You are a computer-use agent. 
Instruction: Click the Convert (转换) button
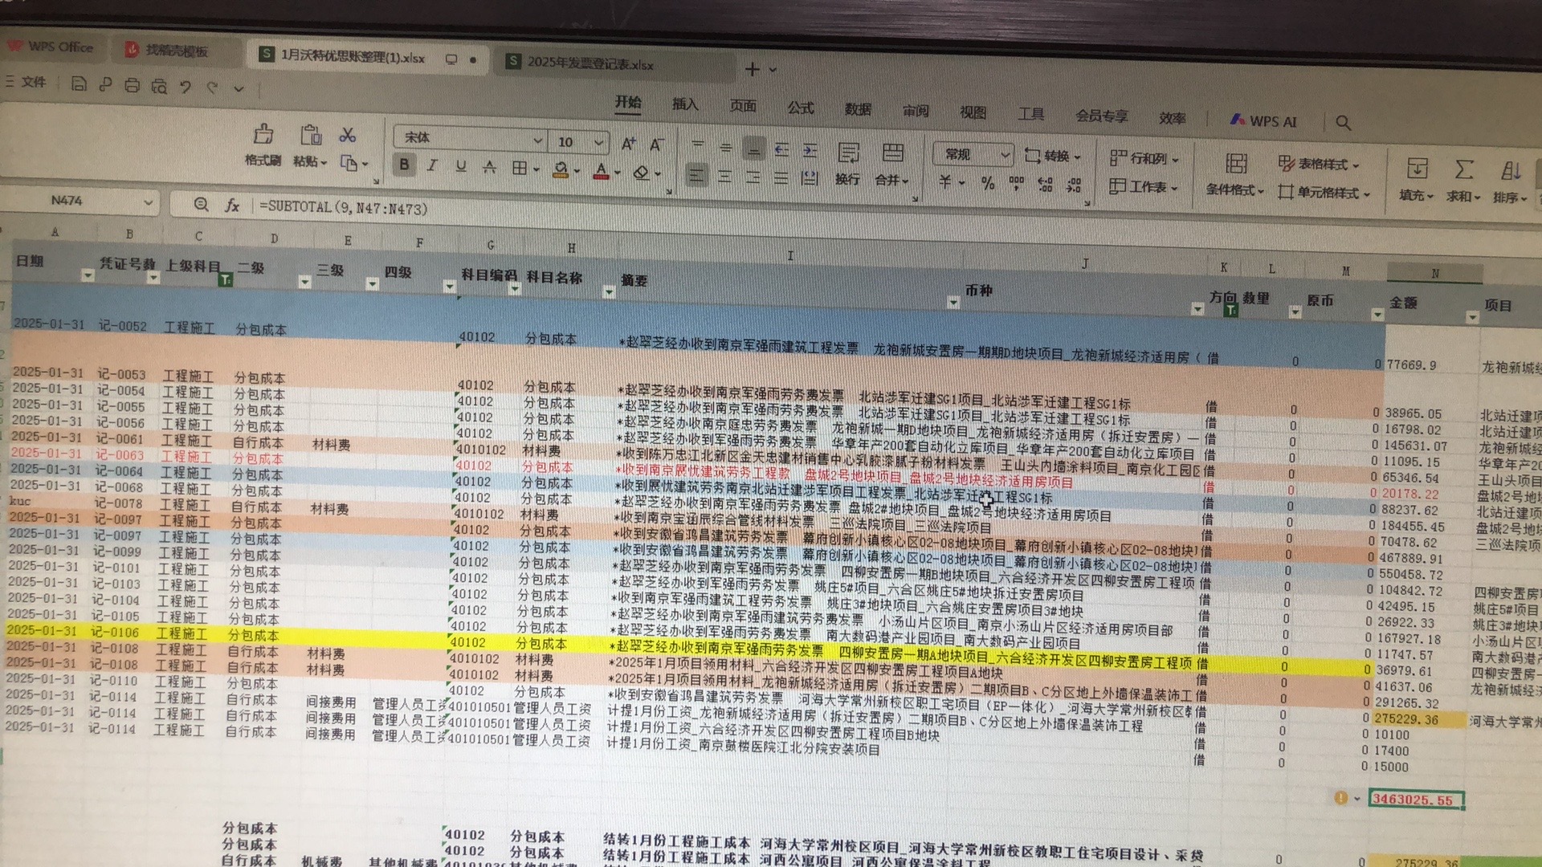click(1053, 156)
